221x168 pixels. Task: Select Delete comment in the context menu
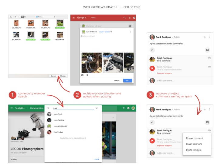click(194, 150)
